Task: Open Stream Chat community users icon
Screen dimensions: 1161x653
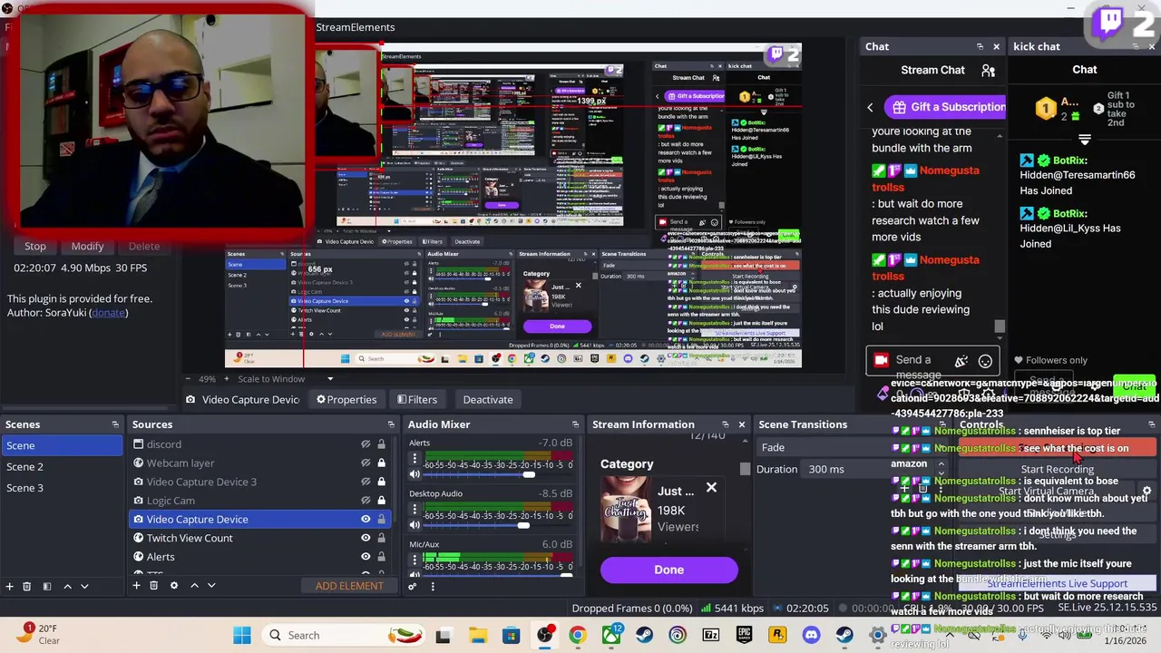Action: pyautogui.click(x=988, y=70)
